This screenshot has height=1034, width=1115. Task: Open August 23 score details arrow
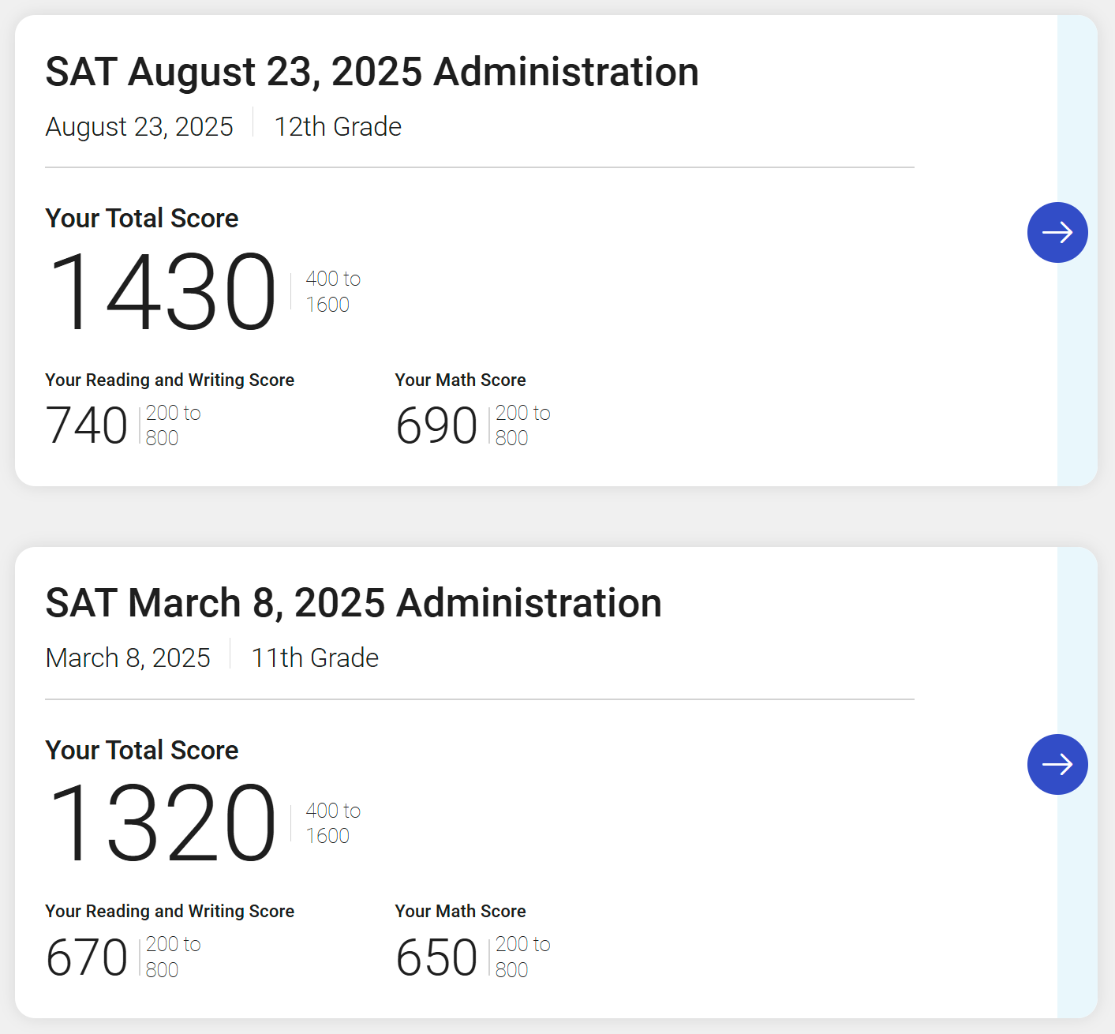1057,232
